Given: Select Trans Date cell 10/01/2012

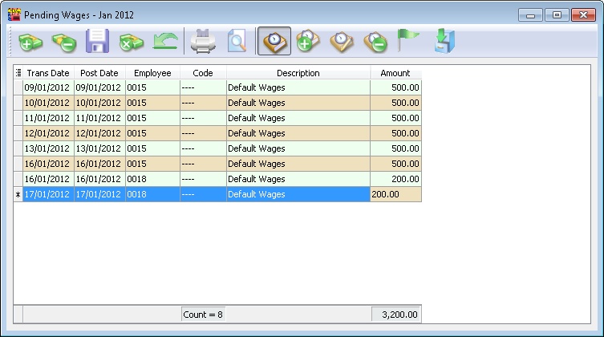Looking at the screenshot, I should point(48,103).
